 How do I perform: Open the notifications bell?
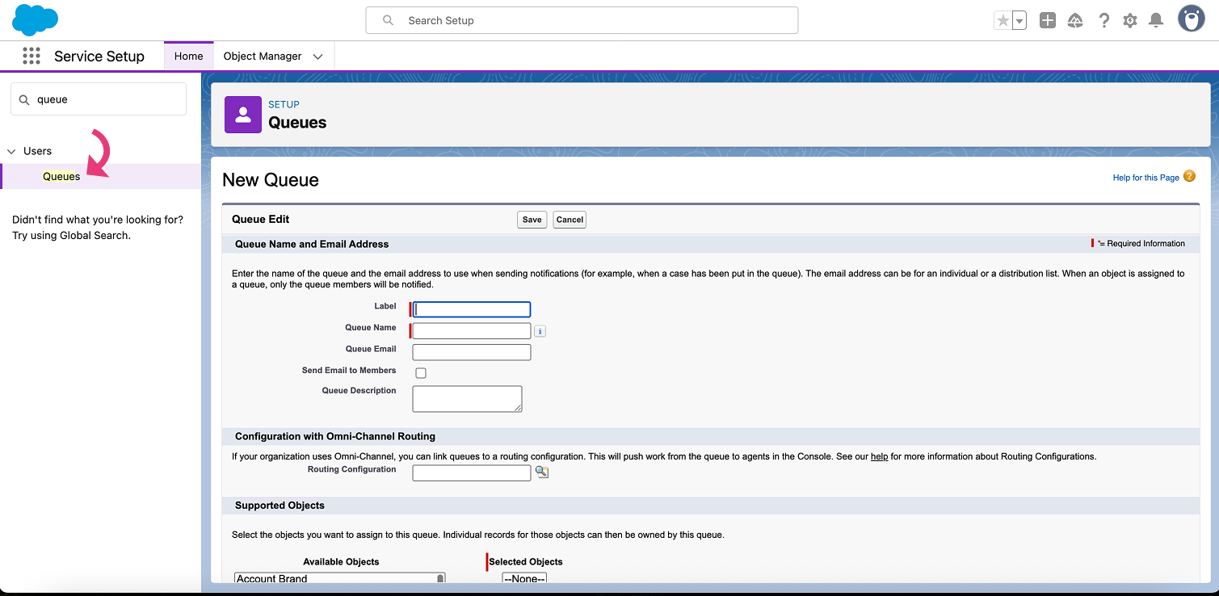point(1156,21)
